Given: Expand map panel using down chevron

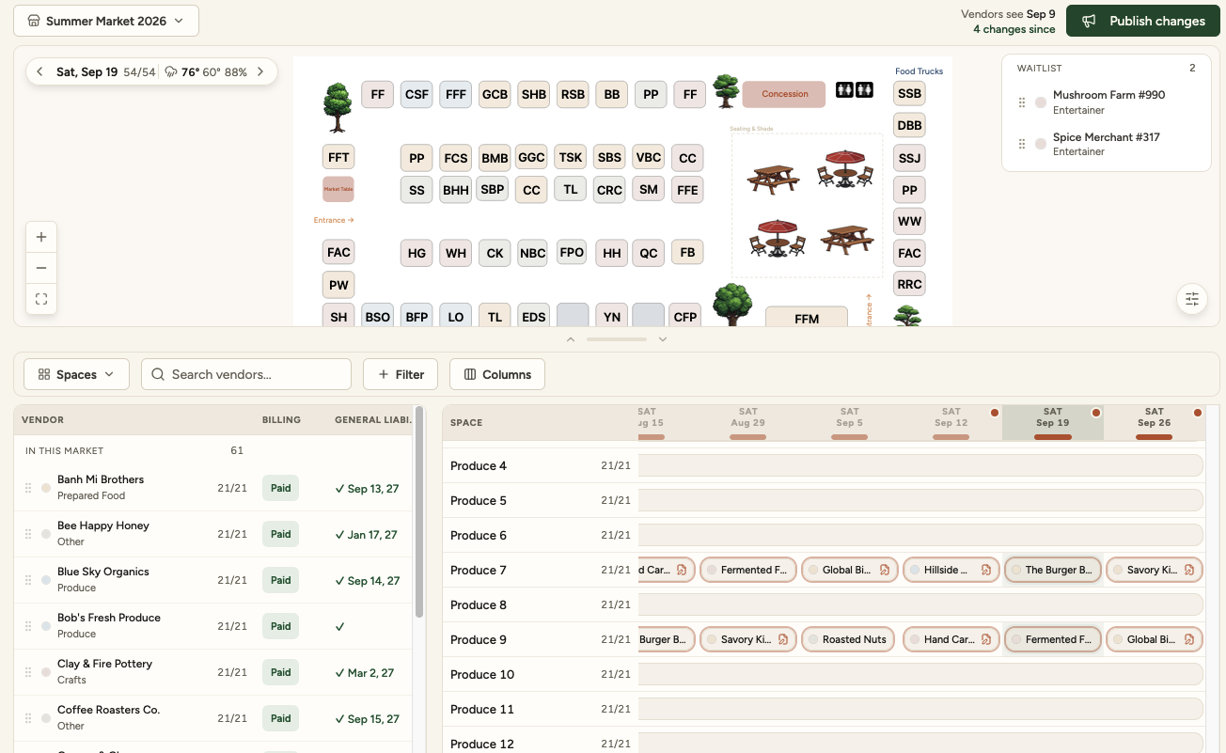Looking at the screenshot, I should [663, 339].
